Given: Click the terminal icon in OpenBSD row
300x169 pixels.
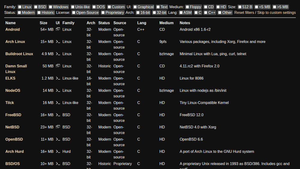Looking at the screenshot, I should (x=58, y=139).
